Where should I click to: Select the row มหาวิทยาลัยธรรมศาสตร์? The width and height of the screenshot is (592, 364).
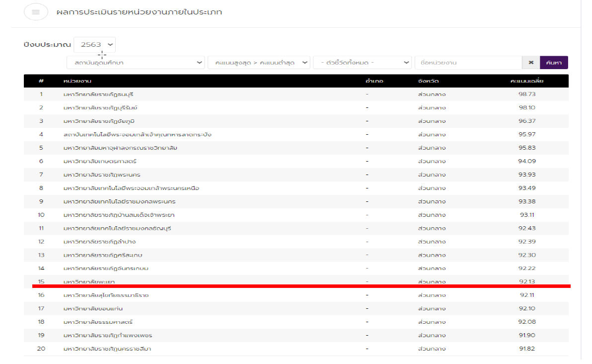[x=296, y=322]
